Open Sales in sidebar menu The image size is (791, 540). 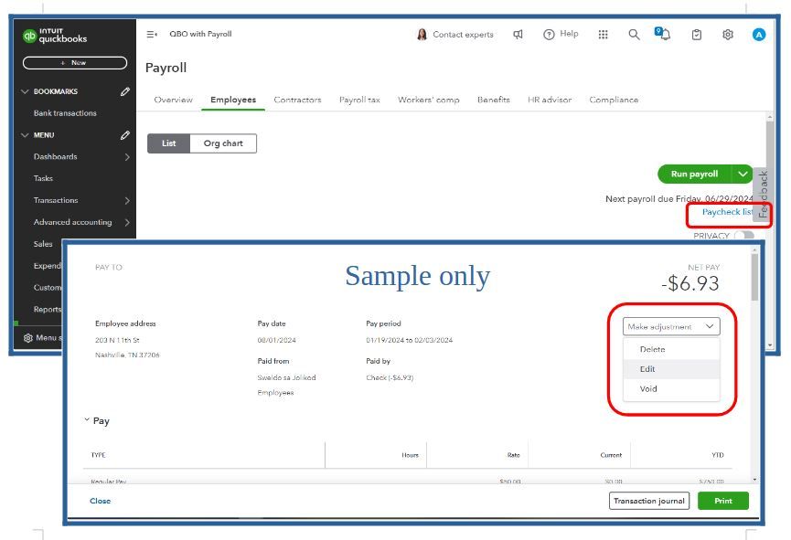pyautogui.click(x=43, y=244)
